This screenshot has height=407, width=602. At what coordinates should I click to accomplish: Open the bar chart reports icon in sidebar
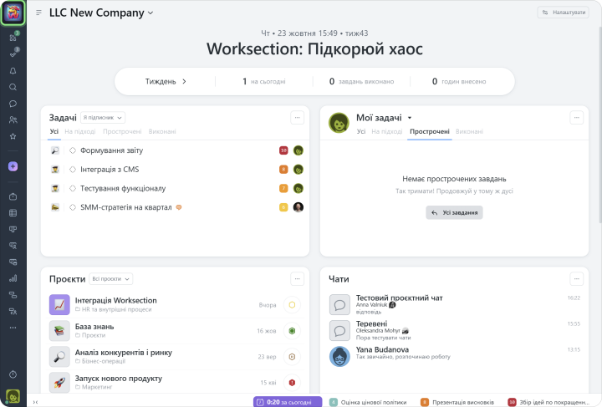(13, 278)
